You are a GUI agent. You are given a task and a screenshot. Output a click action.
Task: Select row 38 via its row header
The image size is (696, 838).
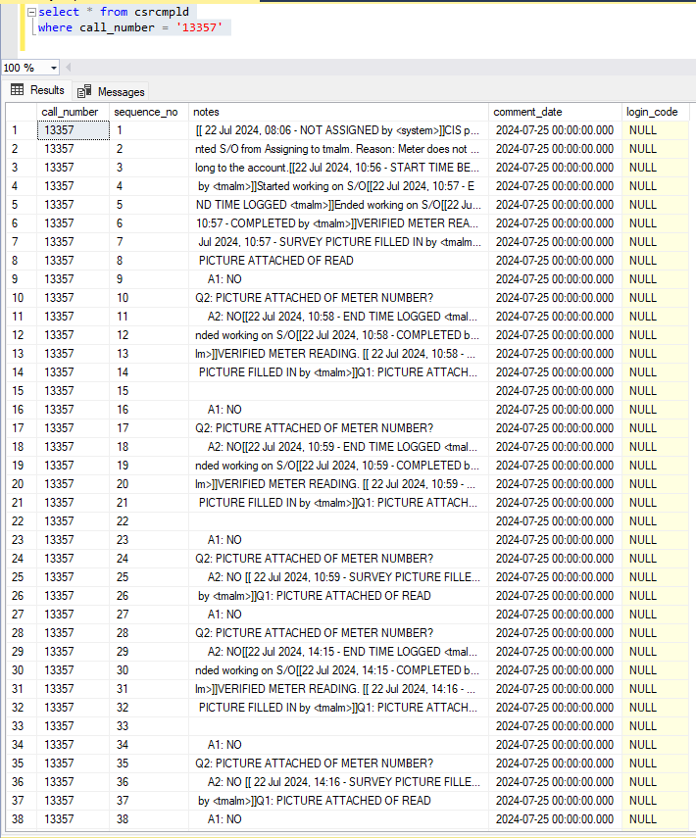click(x=18, y=819)
